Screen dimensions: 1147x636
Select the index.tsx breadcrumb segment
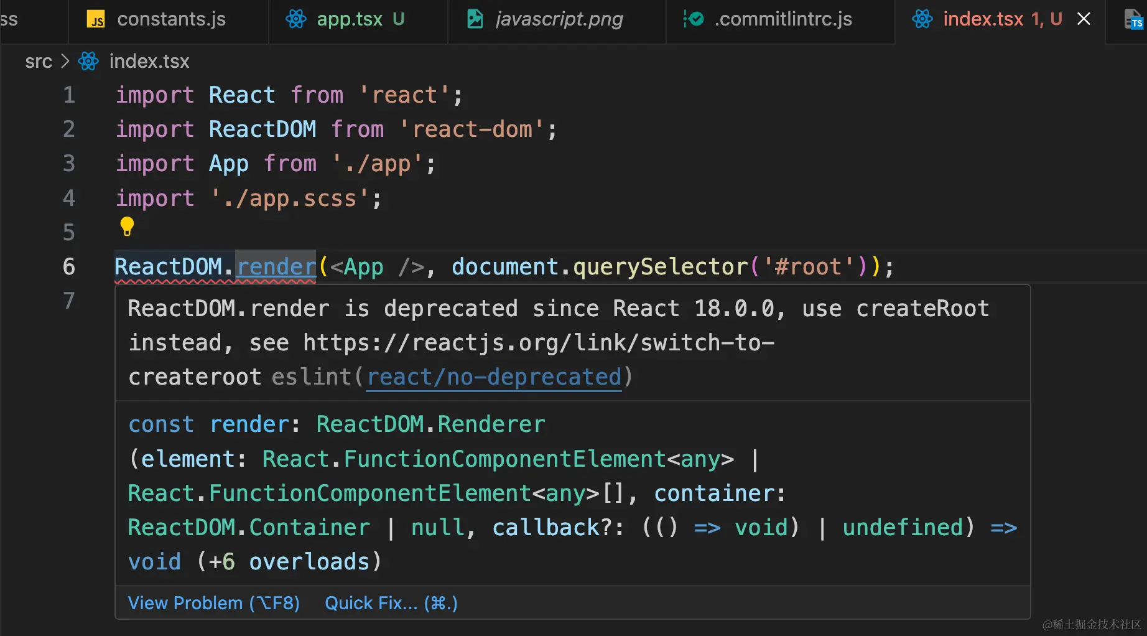[149, 62]
